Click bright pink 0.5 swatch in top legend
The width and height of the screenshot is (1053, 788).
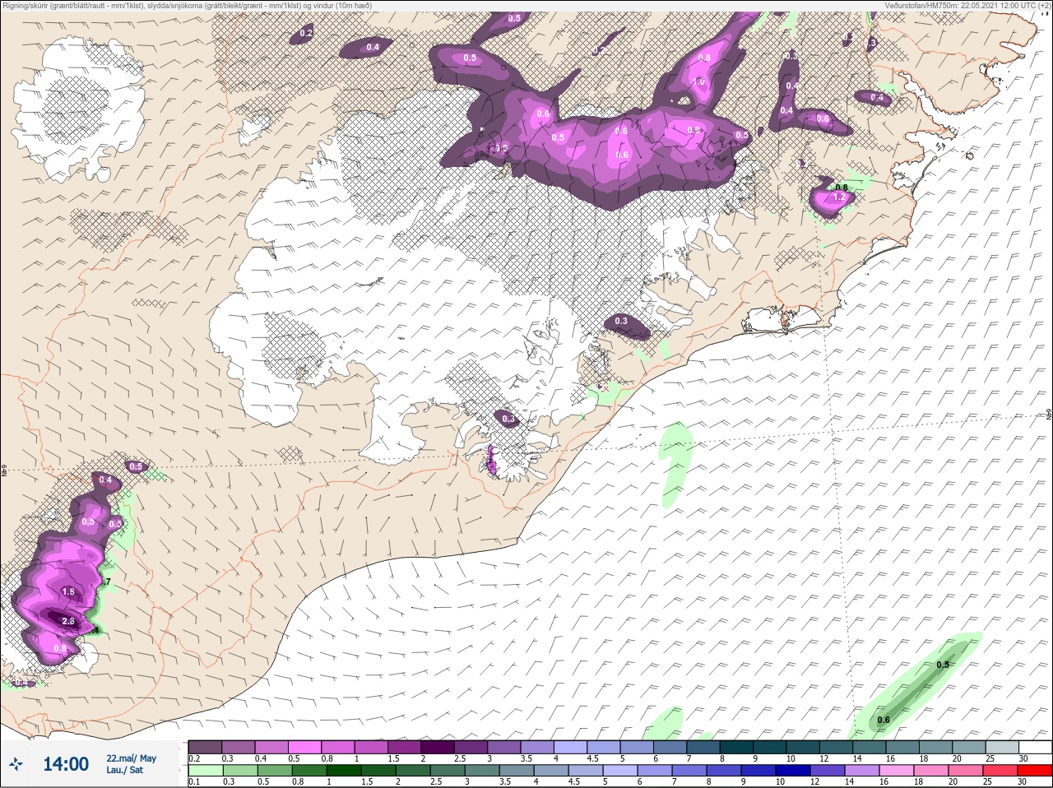304,747
